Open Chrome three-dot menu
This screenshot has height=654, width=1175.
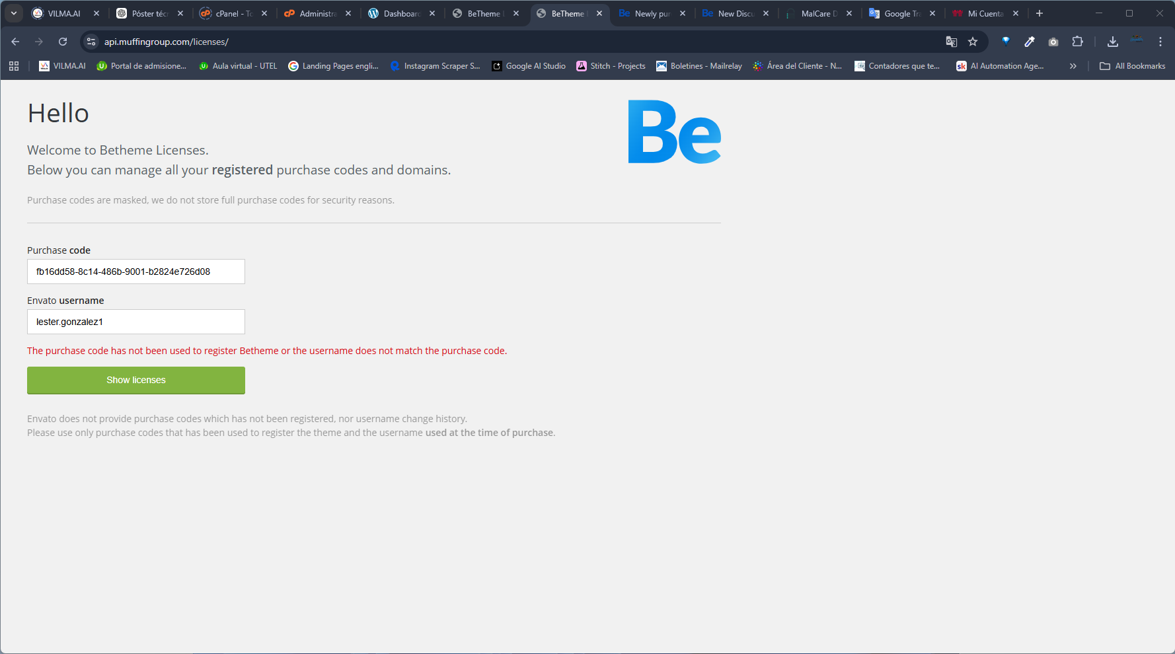(x=1160, y=42)
